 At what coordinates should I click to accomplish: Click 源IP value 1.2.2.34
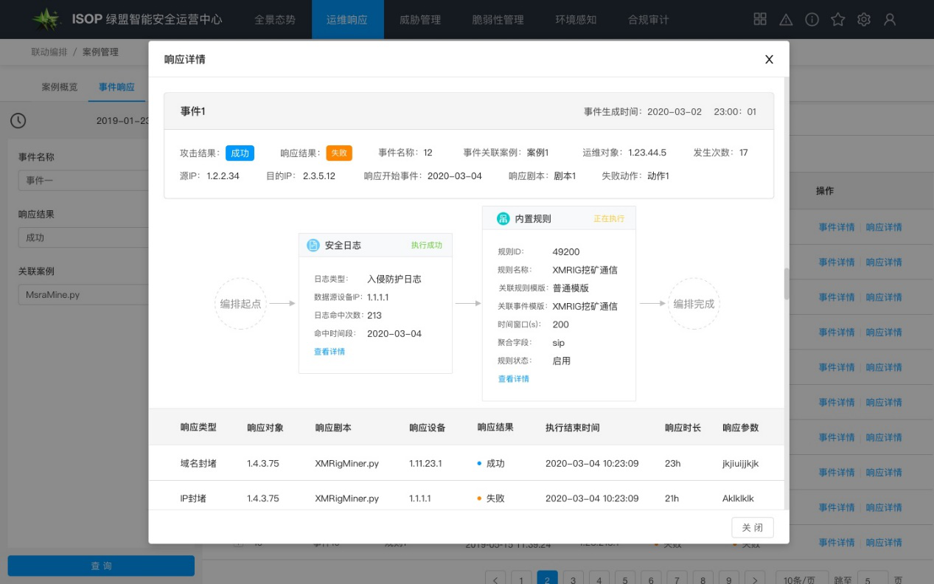[223, 176]
